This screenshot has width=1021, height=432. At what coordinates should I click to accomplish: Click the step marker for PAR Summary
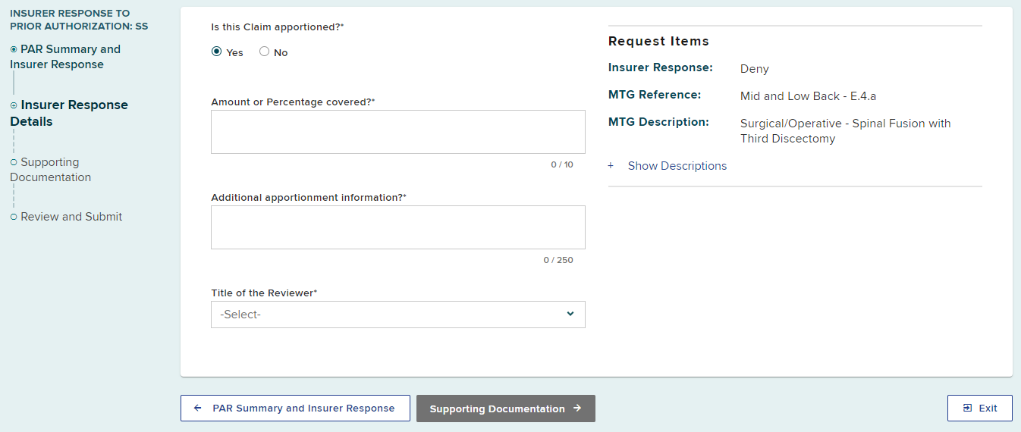pos(14,49)
